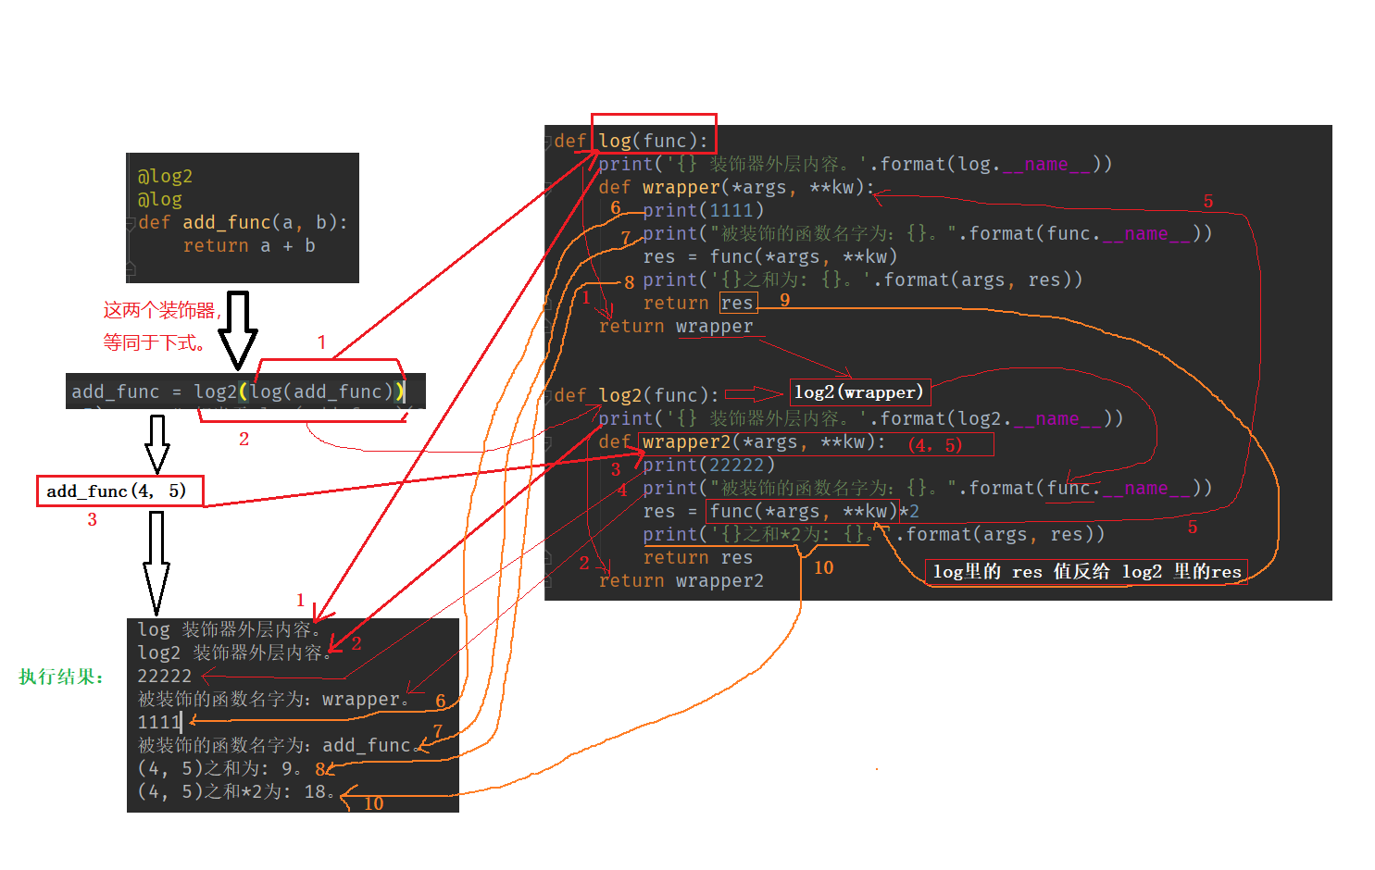1375x870 pixels.
Task: Click the fold-end marker below return a + b
Action: 131,268
